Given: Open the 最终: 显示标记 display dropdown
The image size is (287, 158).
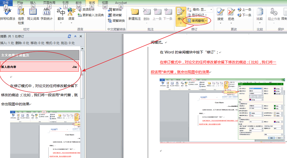Looking at the screenshot, I should pos(200,9).
